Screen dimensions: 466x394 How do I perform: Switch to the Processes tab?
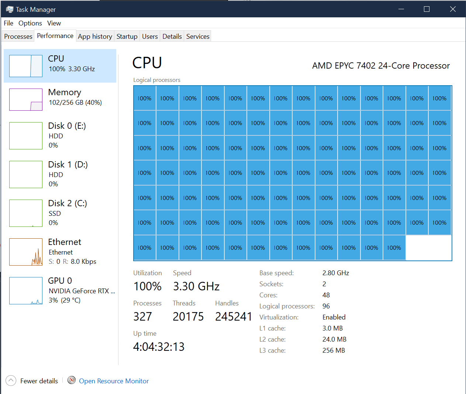[x=18, y=36]
